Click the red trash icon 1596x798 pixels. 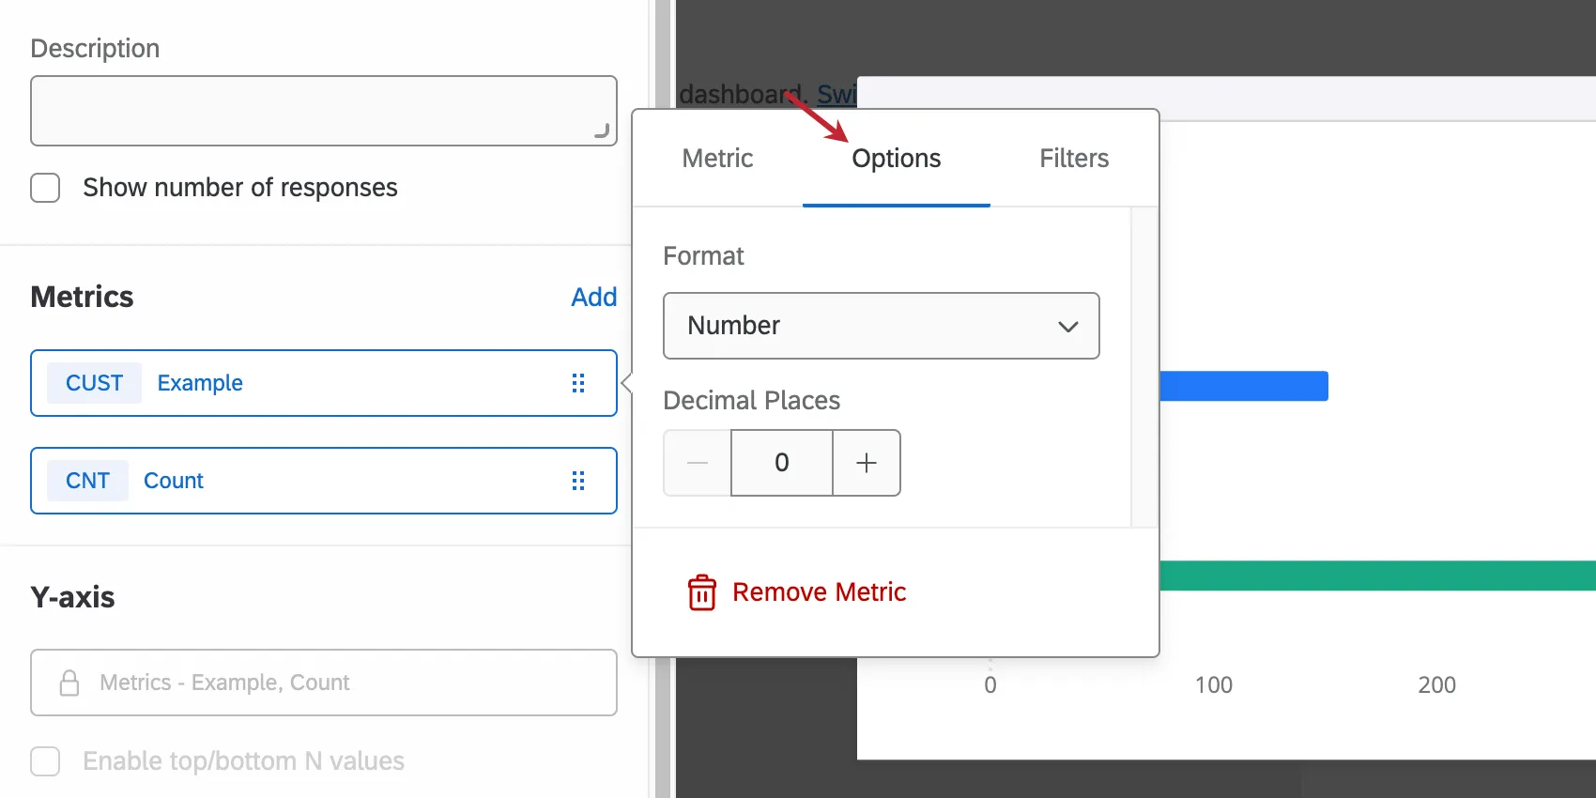pyautogui.click(x=702, y=592)
